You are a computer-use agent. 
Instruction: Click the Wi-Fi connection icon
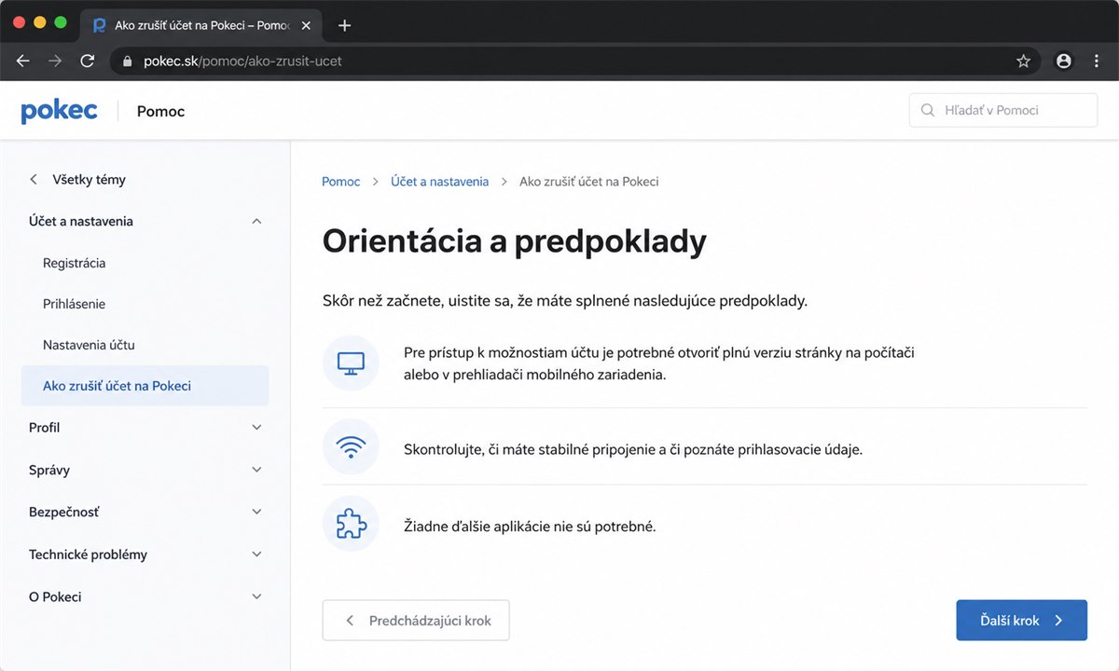[x=351, y=447]
